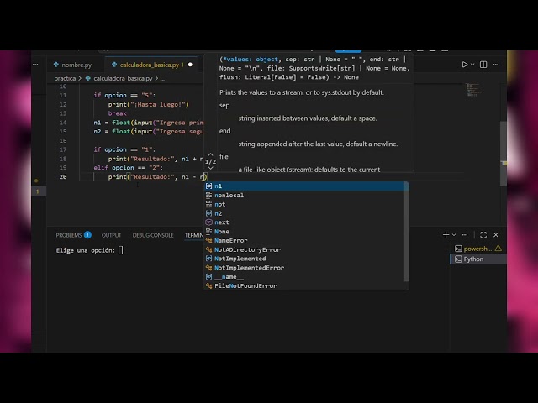Choose nonlocal autocomplete suggestion
The height and width of the screenshot is (403, 538).
304,196
